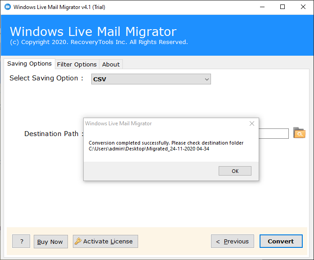Click the app icon in title bar

click(8, 7)
